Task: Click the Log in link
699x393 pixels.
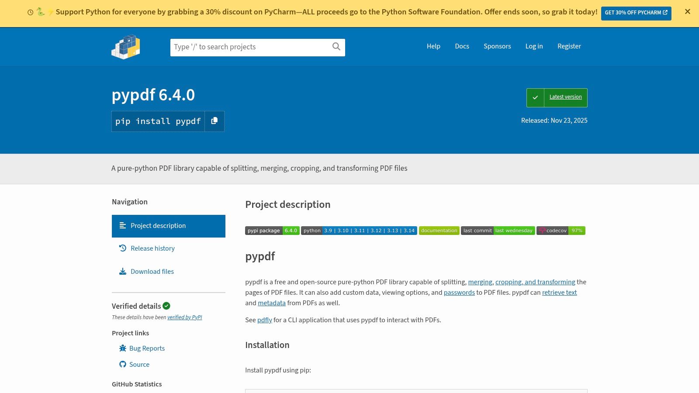Action: (534, 46)
